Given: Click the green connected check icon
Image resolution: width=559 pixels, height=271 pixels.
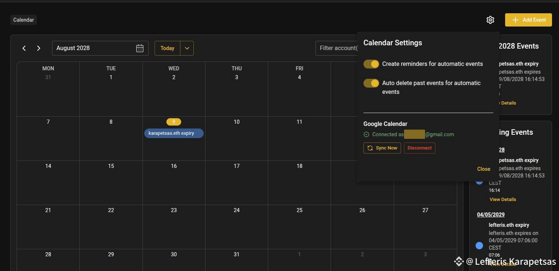Looking at the screenshot, I should pyautogui.click(x=366, y=134).
